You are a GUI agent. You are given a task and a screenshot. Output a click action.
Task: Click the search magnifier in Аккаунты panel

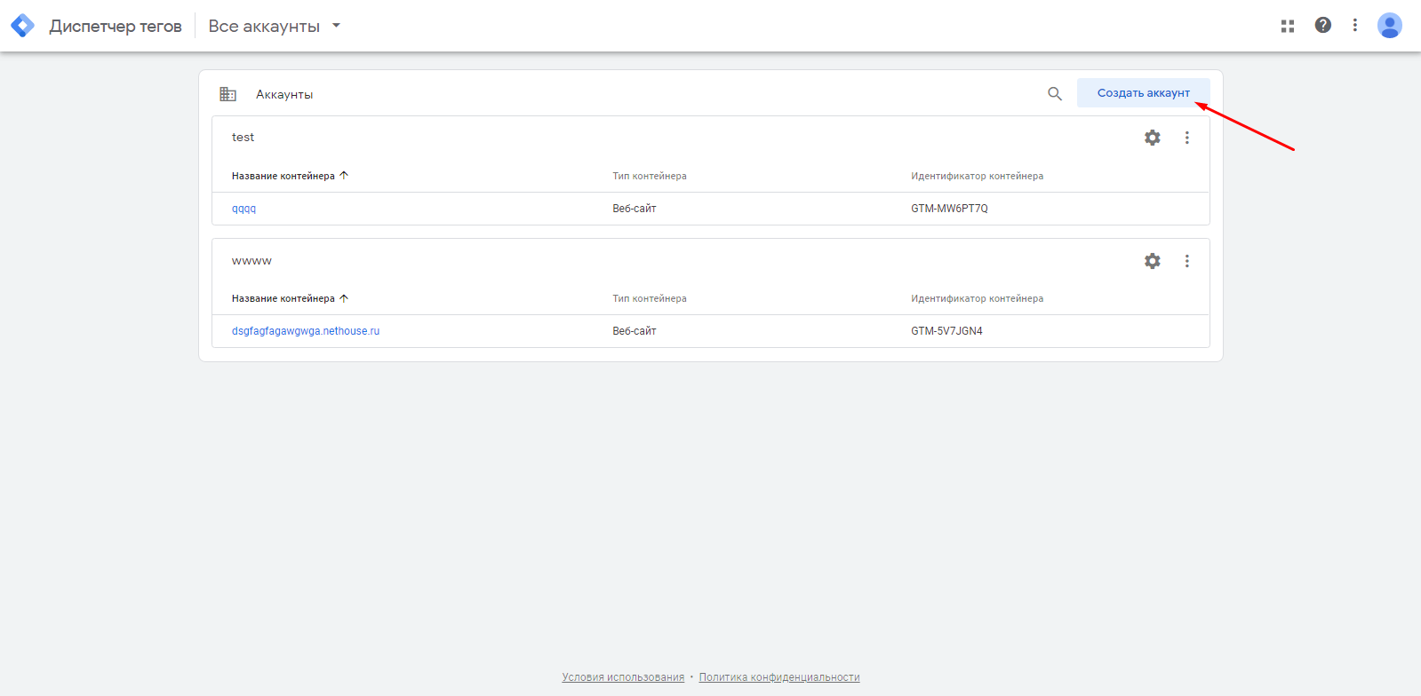pos(1054,93)
